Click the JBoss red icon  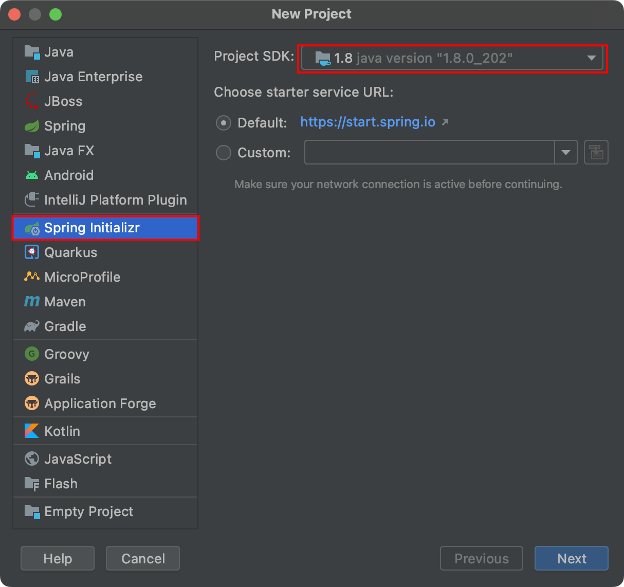click(32, 101)
